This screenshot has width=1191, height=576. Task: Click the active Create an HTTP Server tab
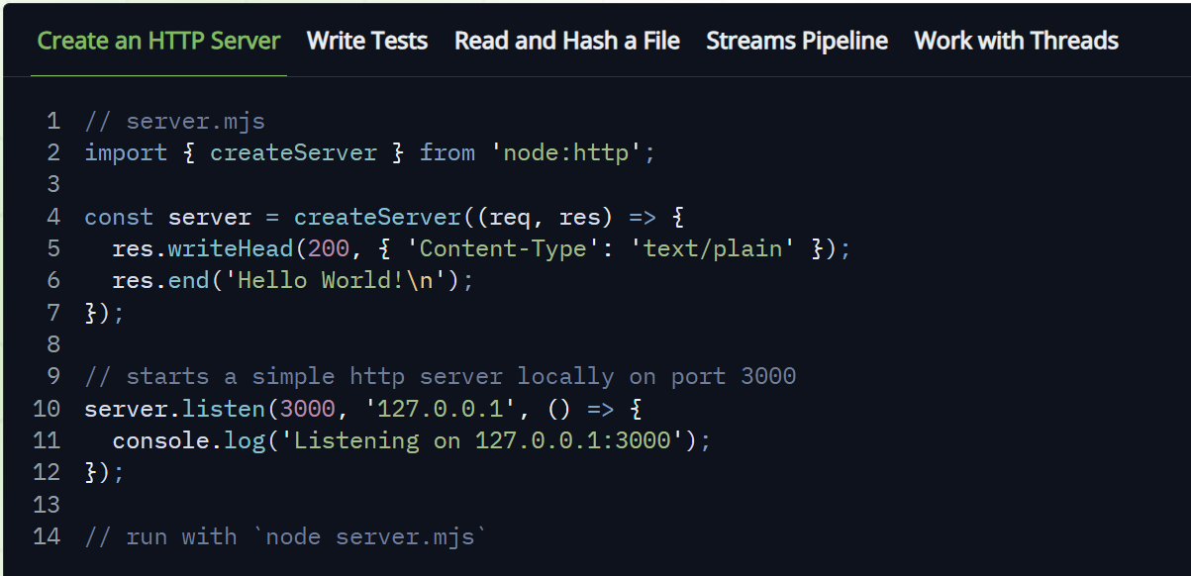click(157, 42)
